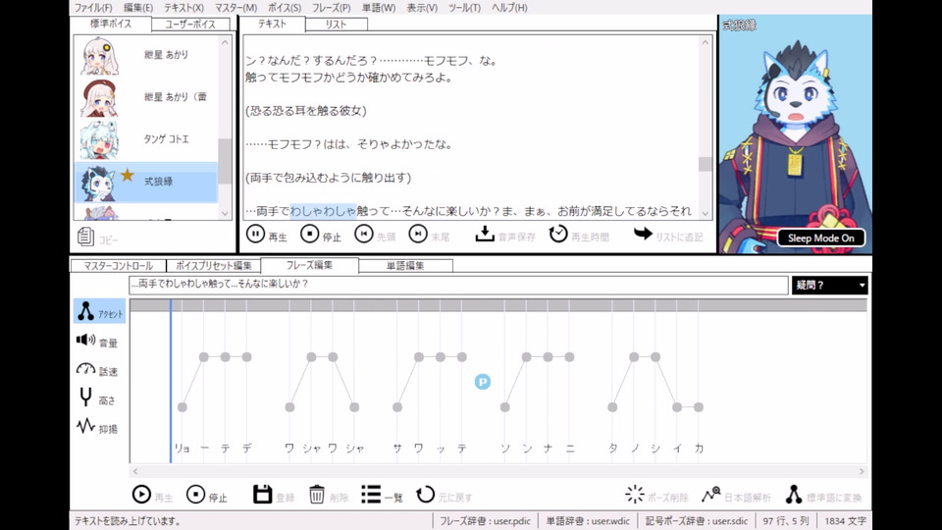
Task: Open the 表示(V) menu
Action: (x=422, y=8)
